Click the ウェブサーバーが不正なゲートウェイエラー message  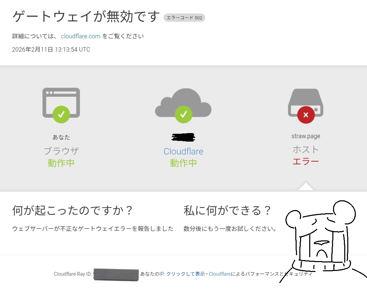93,229
